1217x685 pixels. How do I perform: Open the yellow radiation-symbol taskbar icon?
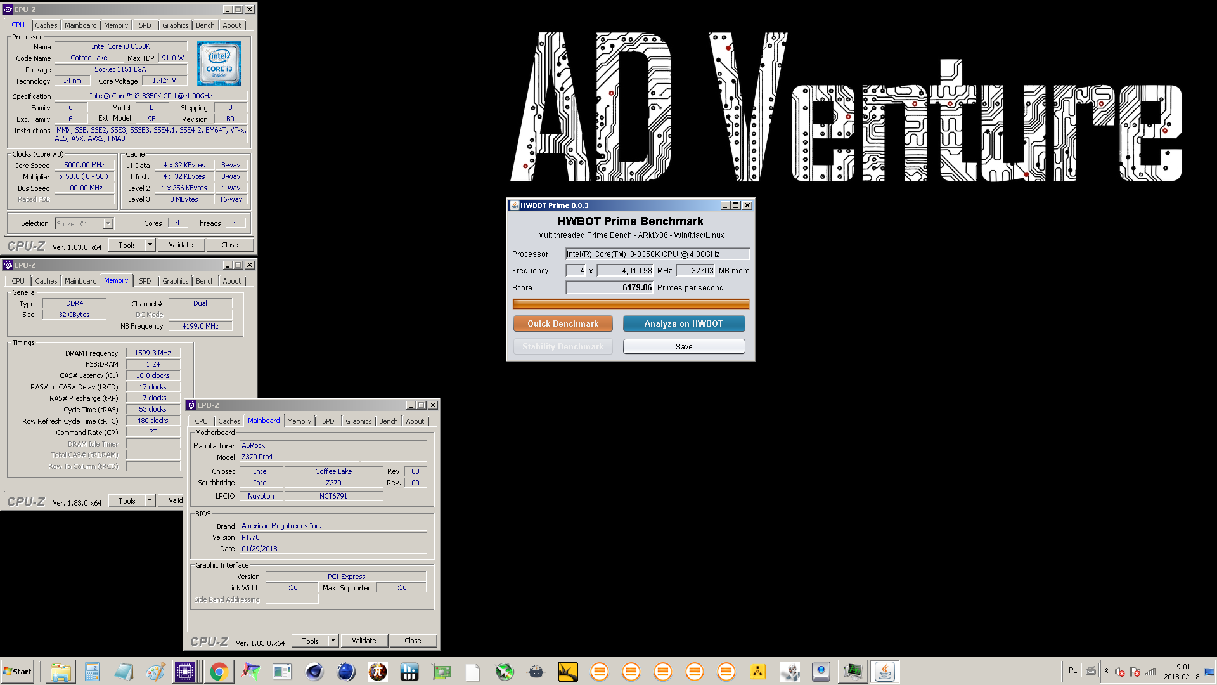pyautogui.click(x=758, y=672)
